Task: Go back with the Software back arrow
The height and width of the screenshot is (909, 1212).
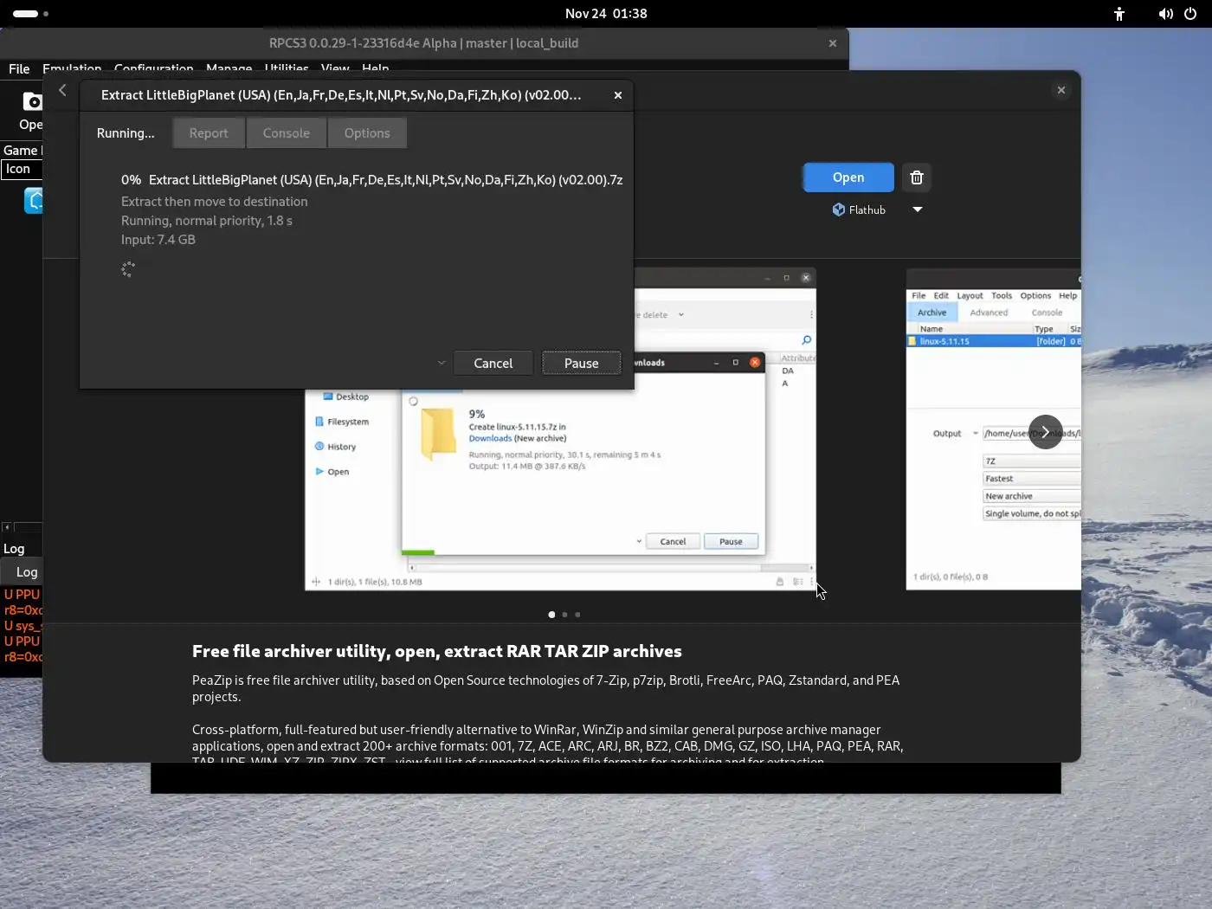Action: click(62, 90)
